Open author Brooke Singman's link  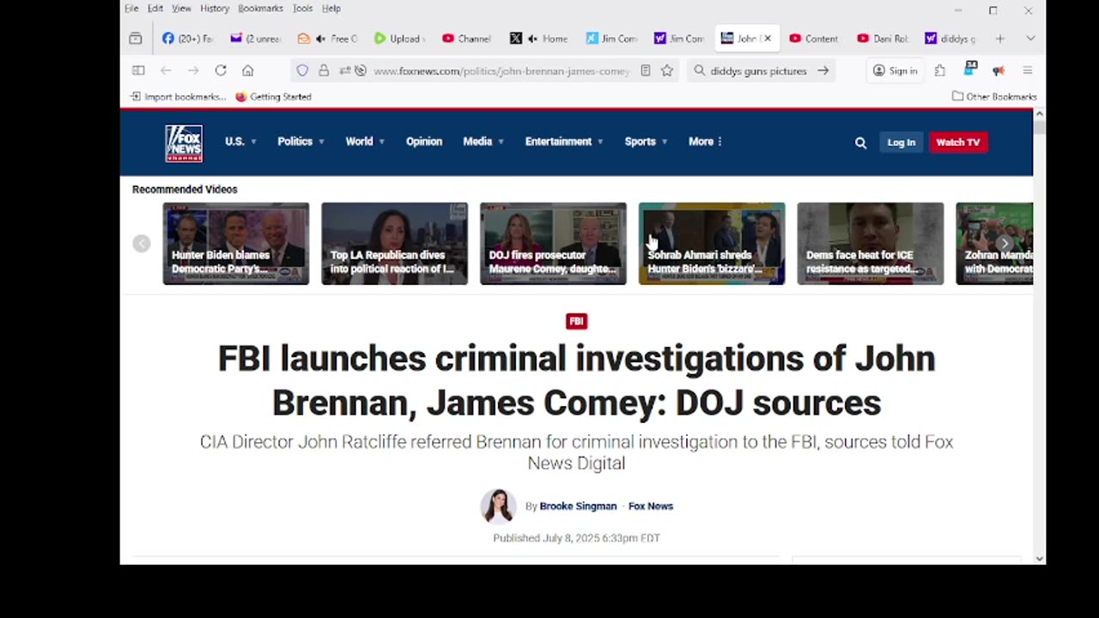(578, 506)
